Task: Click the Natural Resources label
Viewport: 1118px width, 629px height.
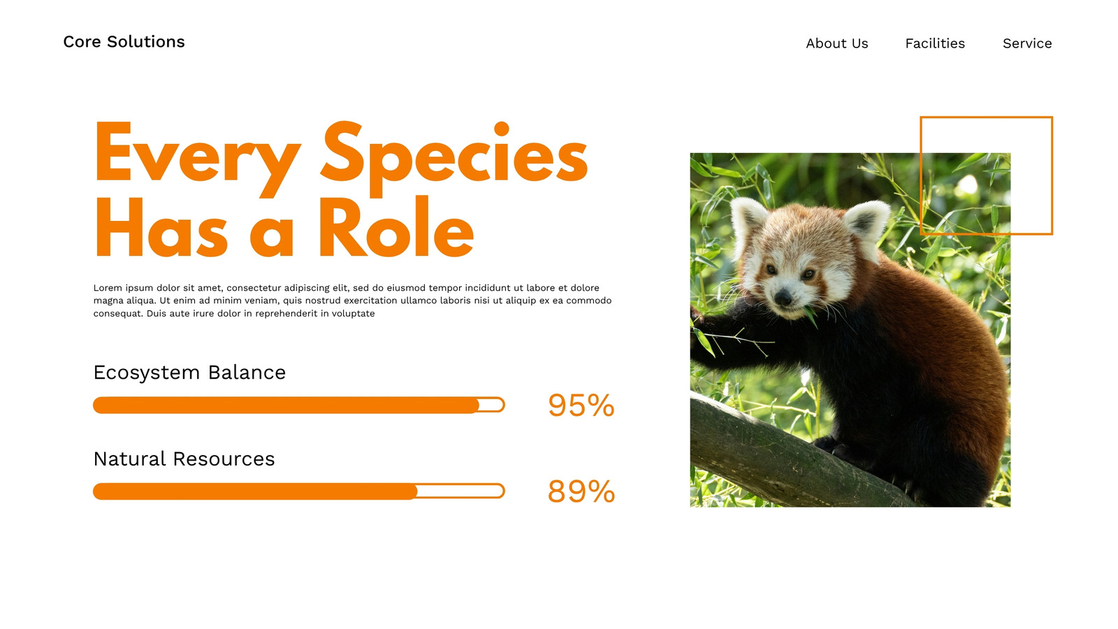Action: point(184,459)
